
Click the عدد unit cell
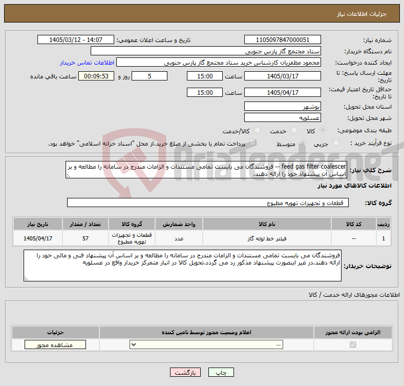click(179, 238)
